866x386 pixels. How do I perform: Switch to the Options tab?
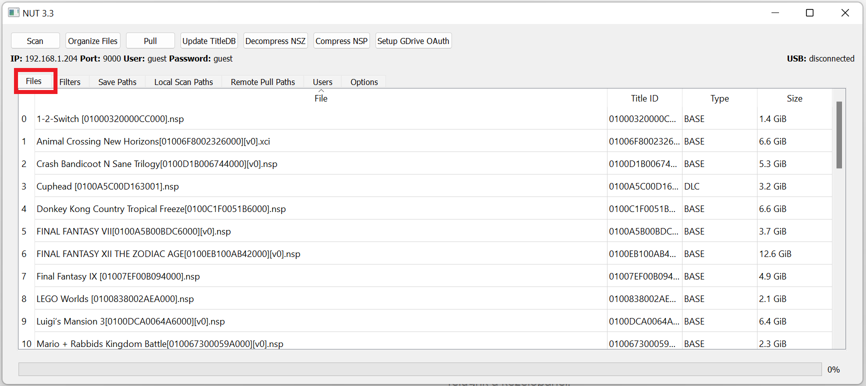pos(364,82)
